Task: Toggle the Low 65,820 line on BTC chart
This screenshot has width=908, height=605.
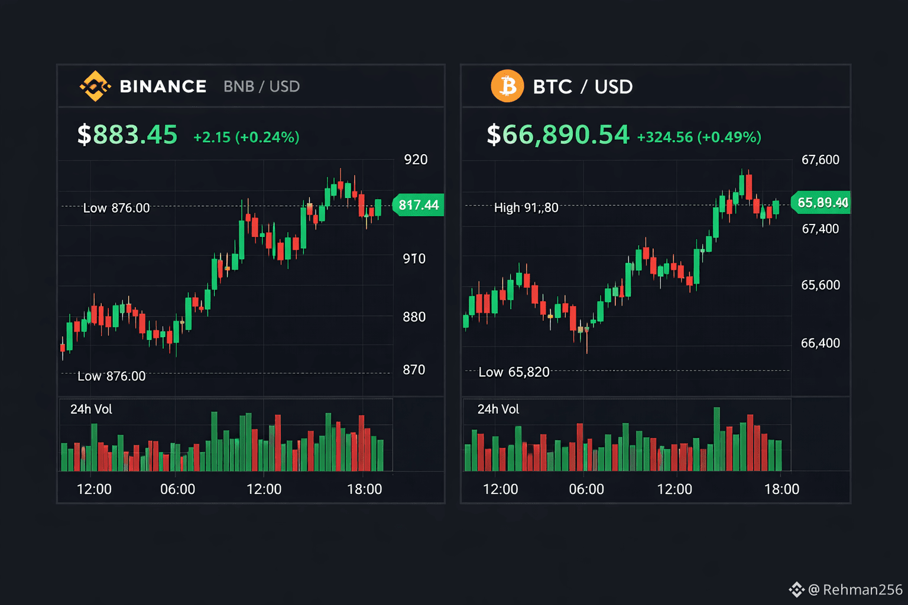Action: coord(514,372)
